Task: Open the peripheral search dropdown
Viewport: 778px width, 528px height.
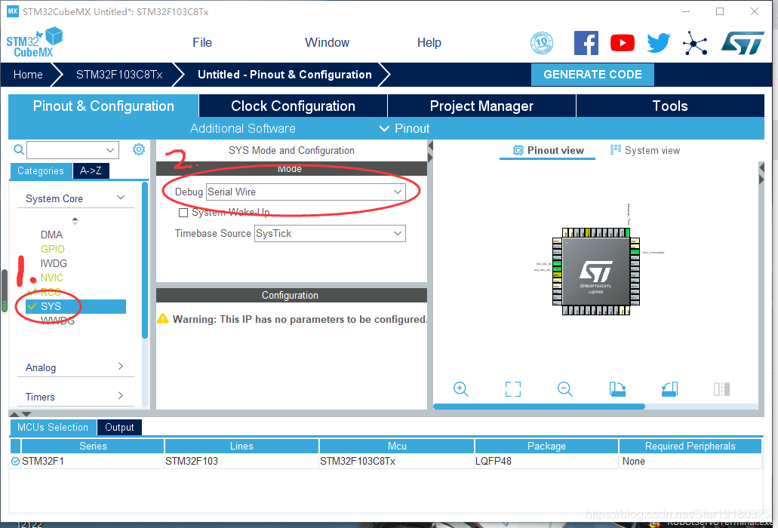Action: [110, 149]
